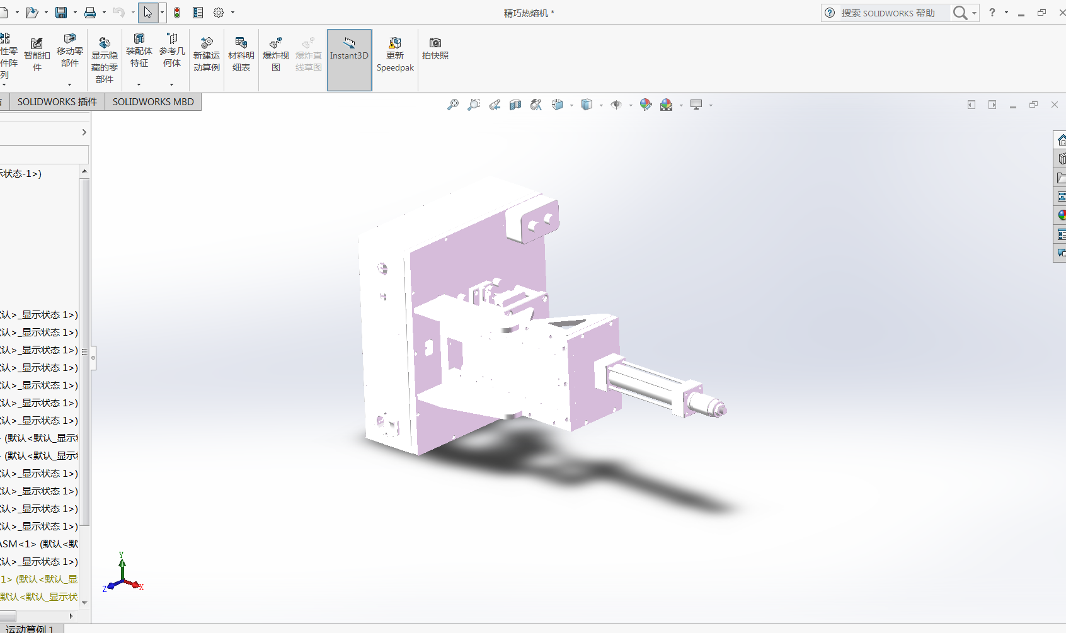Activate the Select arrow cursor tool
Viewport: 1066px width, 633px height.
(148, 13)
